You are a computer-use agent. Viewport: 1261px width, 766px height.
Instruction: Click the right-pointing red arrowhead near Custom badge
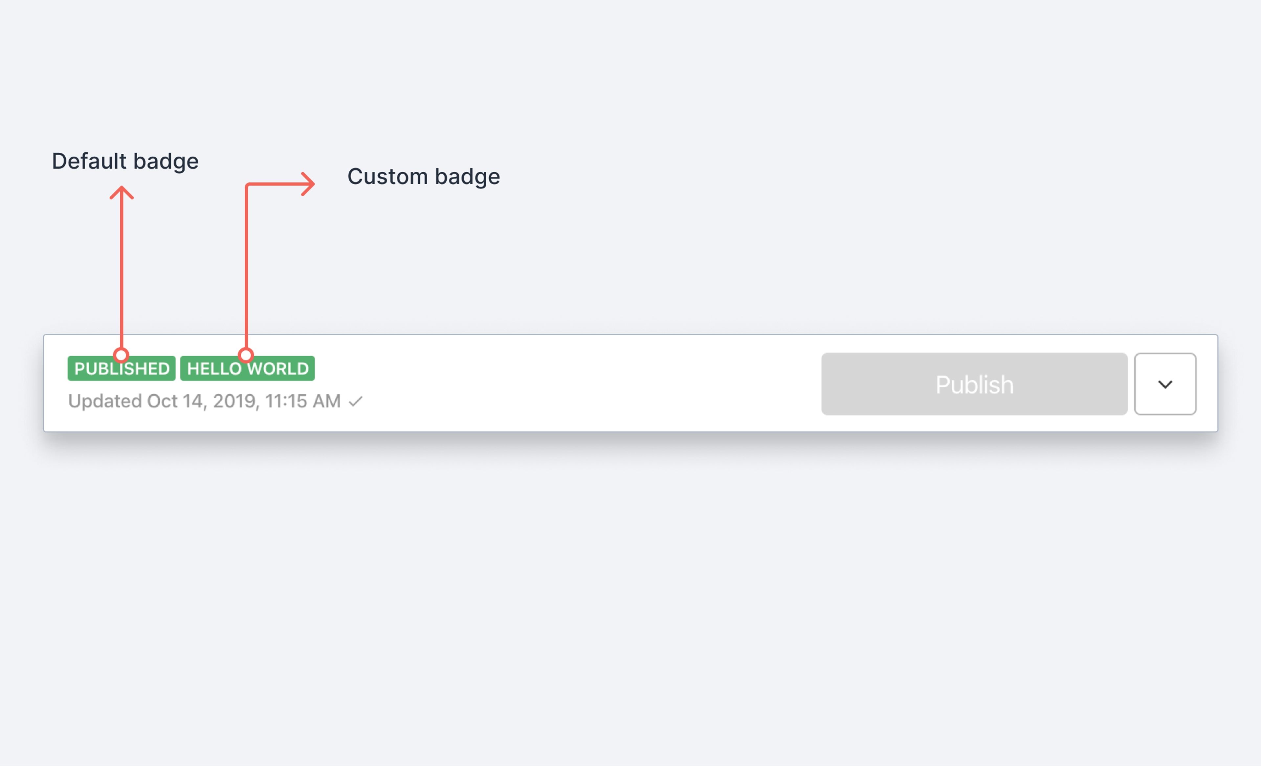(x=308, y=184)
